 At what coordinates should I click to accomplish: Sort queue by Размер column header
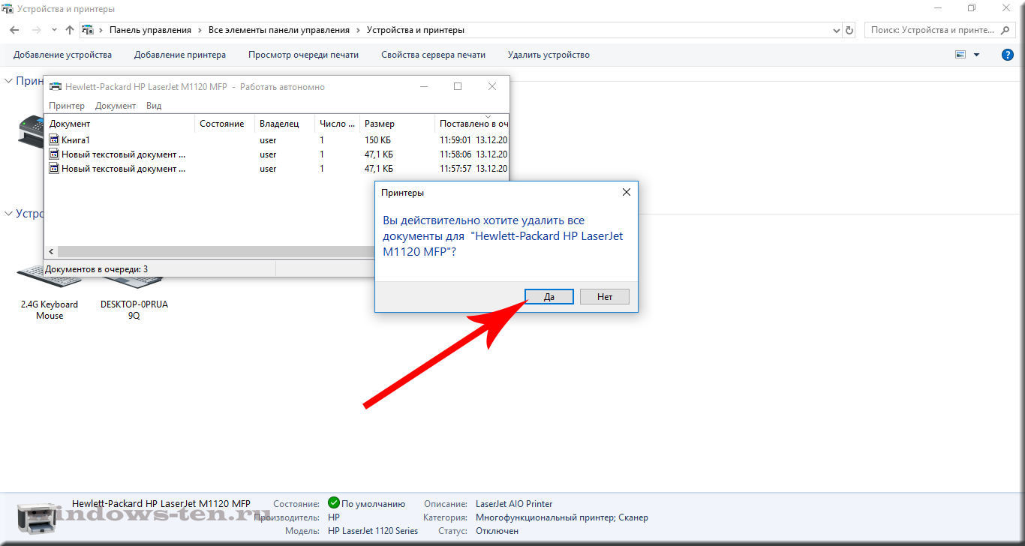[397, 124]
